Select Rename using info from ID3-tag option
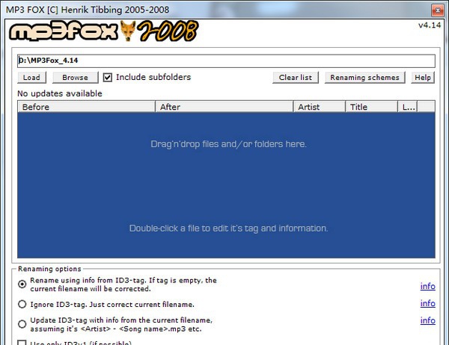 coord(22,284)
